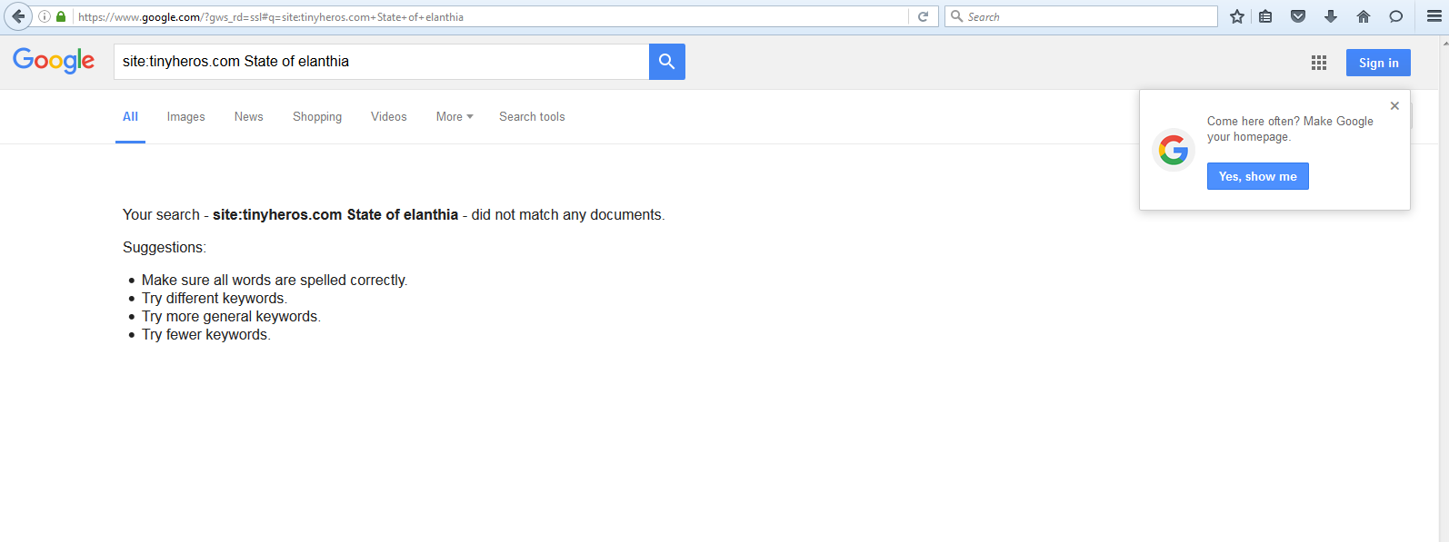
Task: Open the Firefox hamburger menu
Action: click(x=1434, y=16)
